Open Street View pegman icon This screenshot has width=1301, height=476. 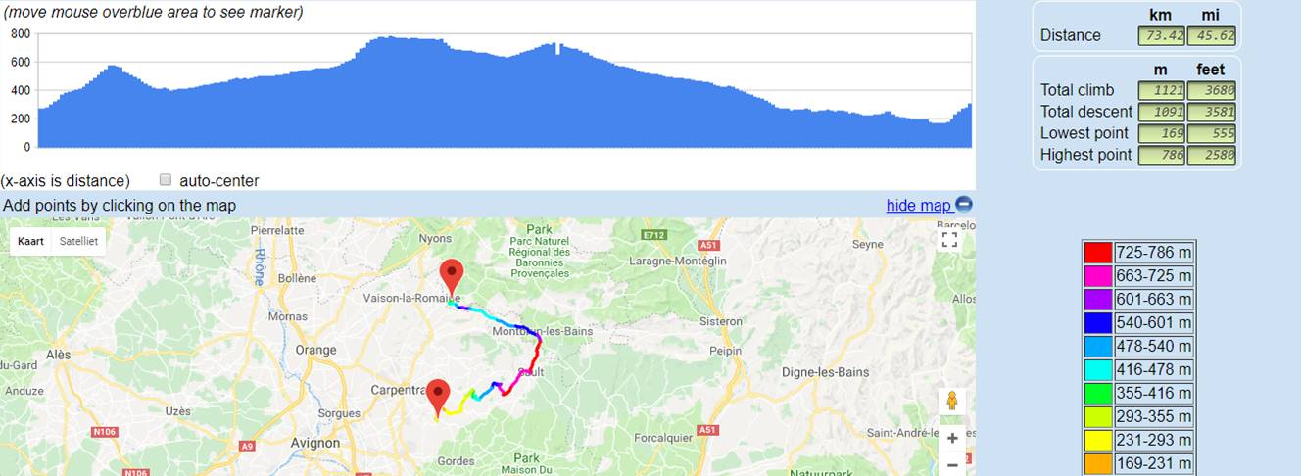[950, 402]
